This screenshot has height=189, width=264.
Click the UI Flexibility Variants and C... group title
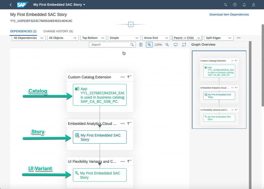[92, 161]
